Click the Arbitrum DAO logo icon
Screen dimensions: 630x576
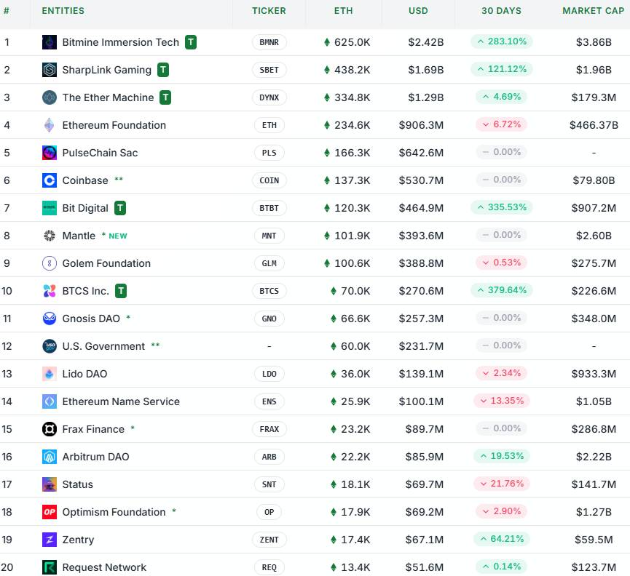(50, 457)
